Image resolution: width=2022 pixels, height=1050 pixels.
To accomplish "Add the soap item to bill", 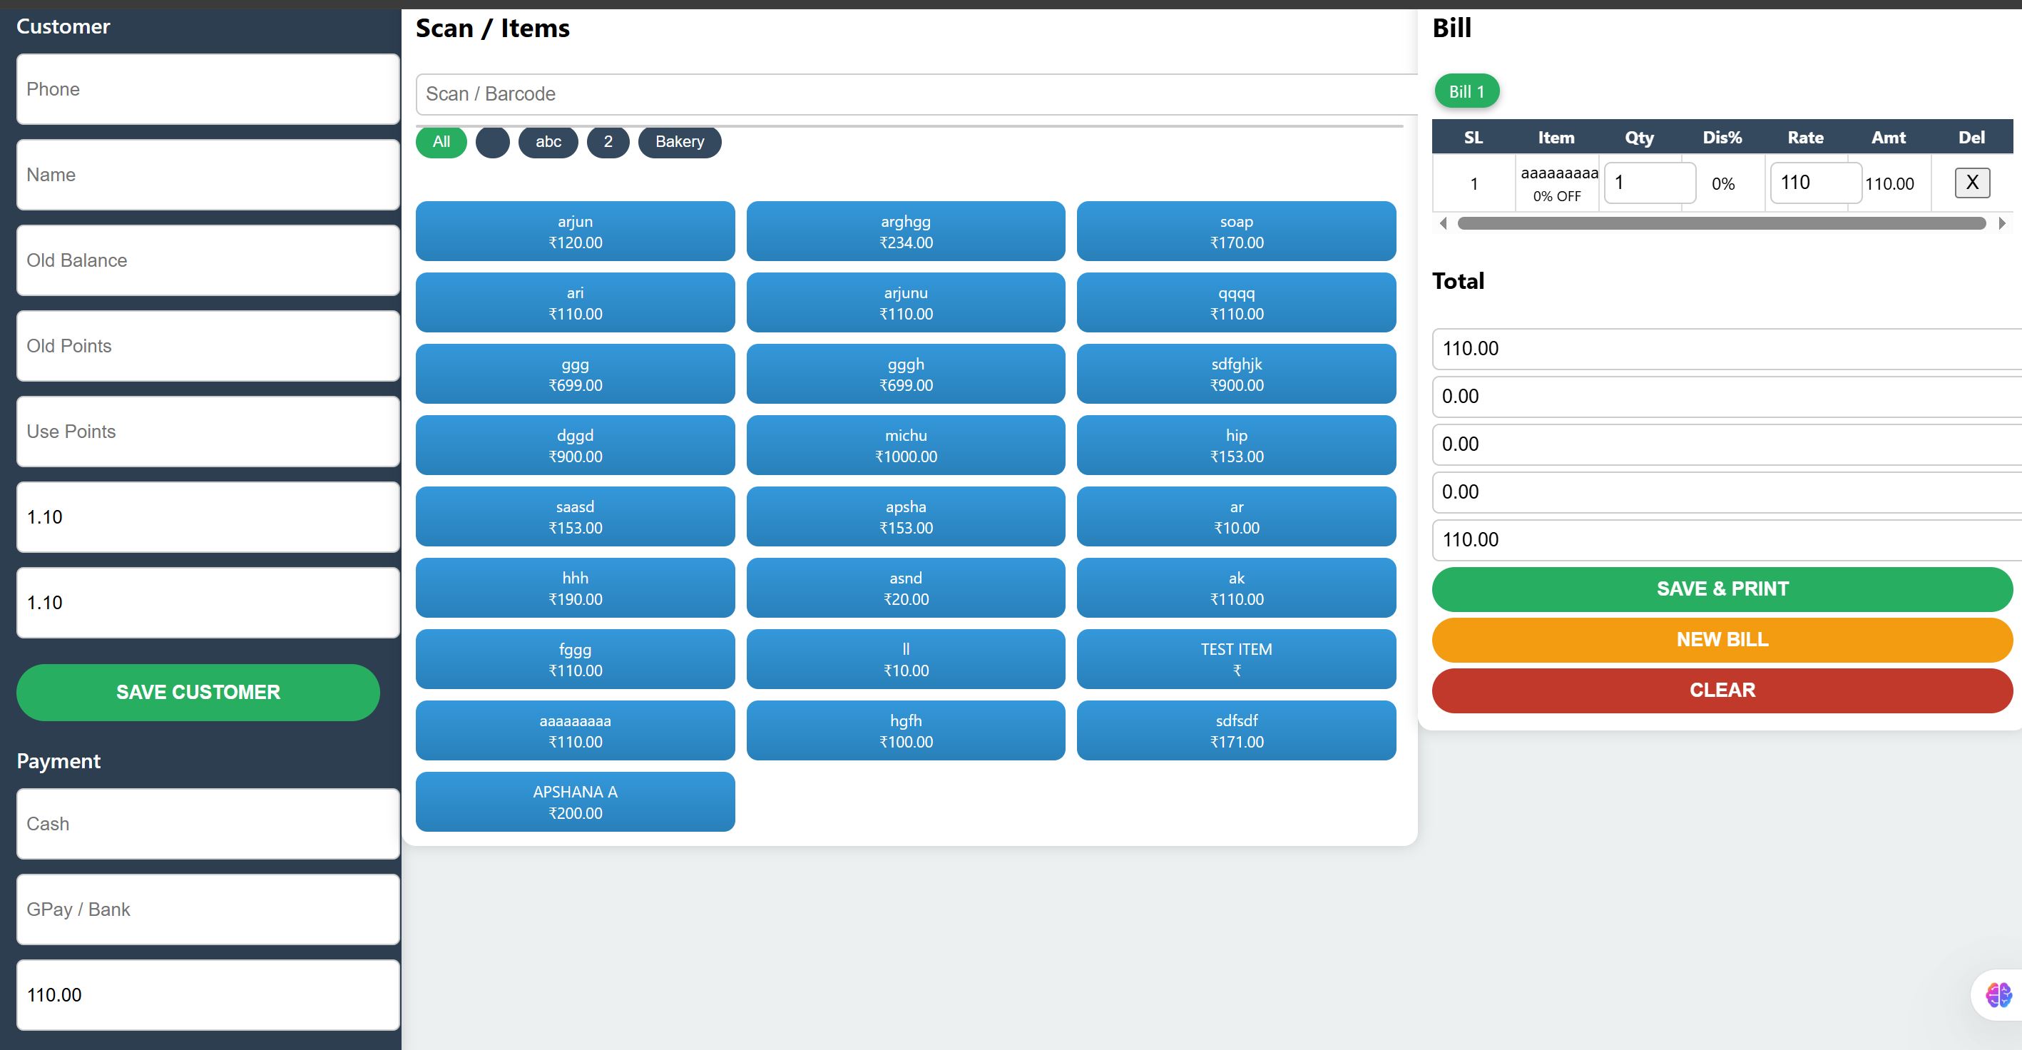I will (1235, 232).
